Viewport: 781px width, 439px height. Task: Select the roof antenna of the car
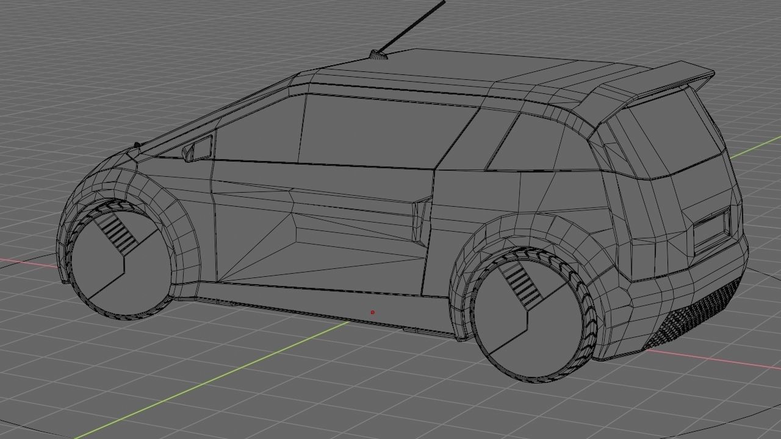click(407, 30)
